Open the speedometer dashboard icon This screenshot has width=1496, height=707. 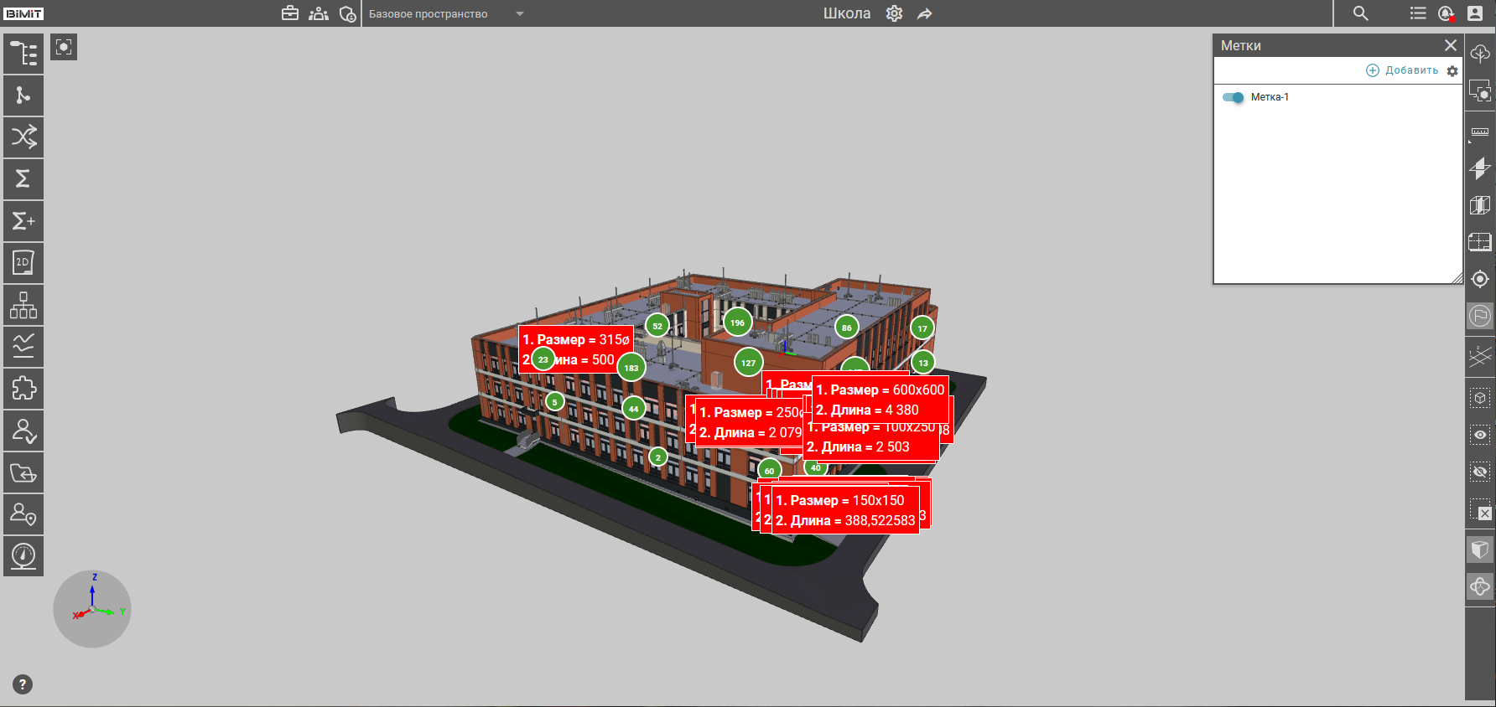(23, 555)
